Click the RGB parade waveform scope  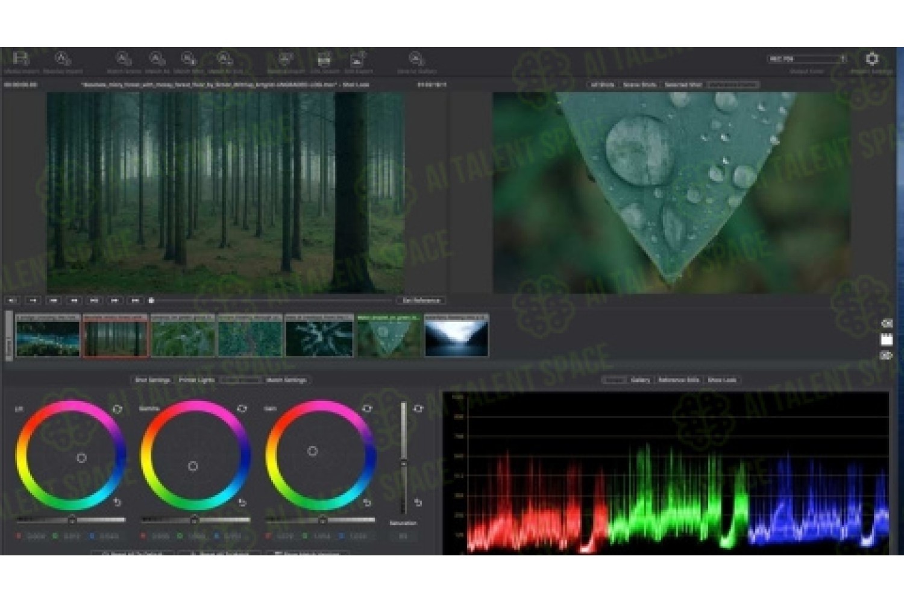click(666, 473)
